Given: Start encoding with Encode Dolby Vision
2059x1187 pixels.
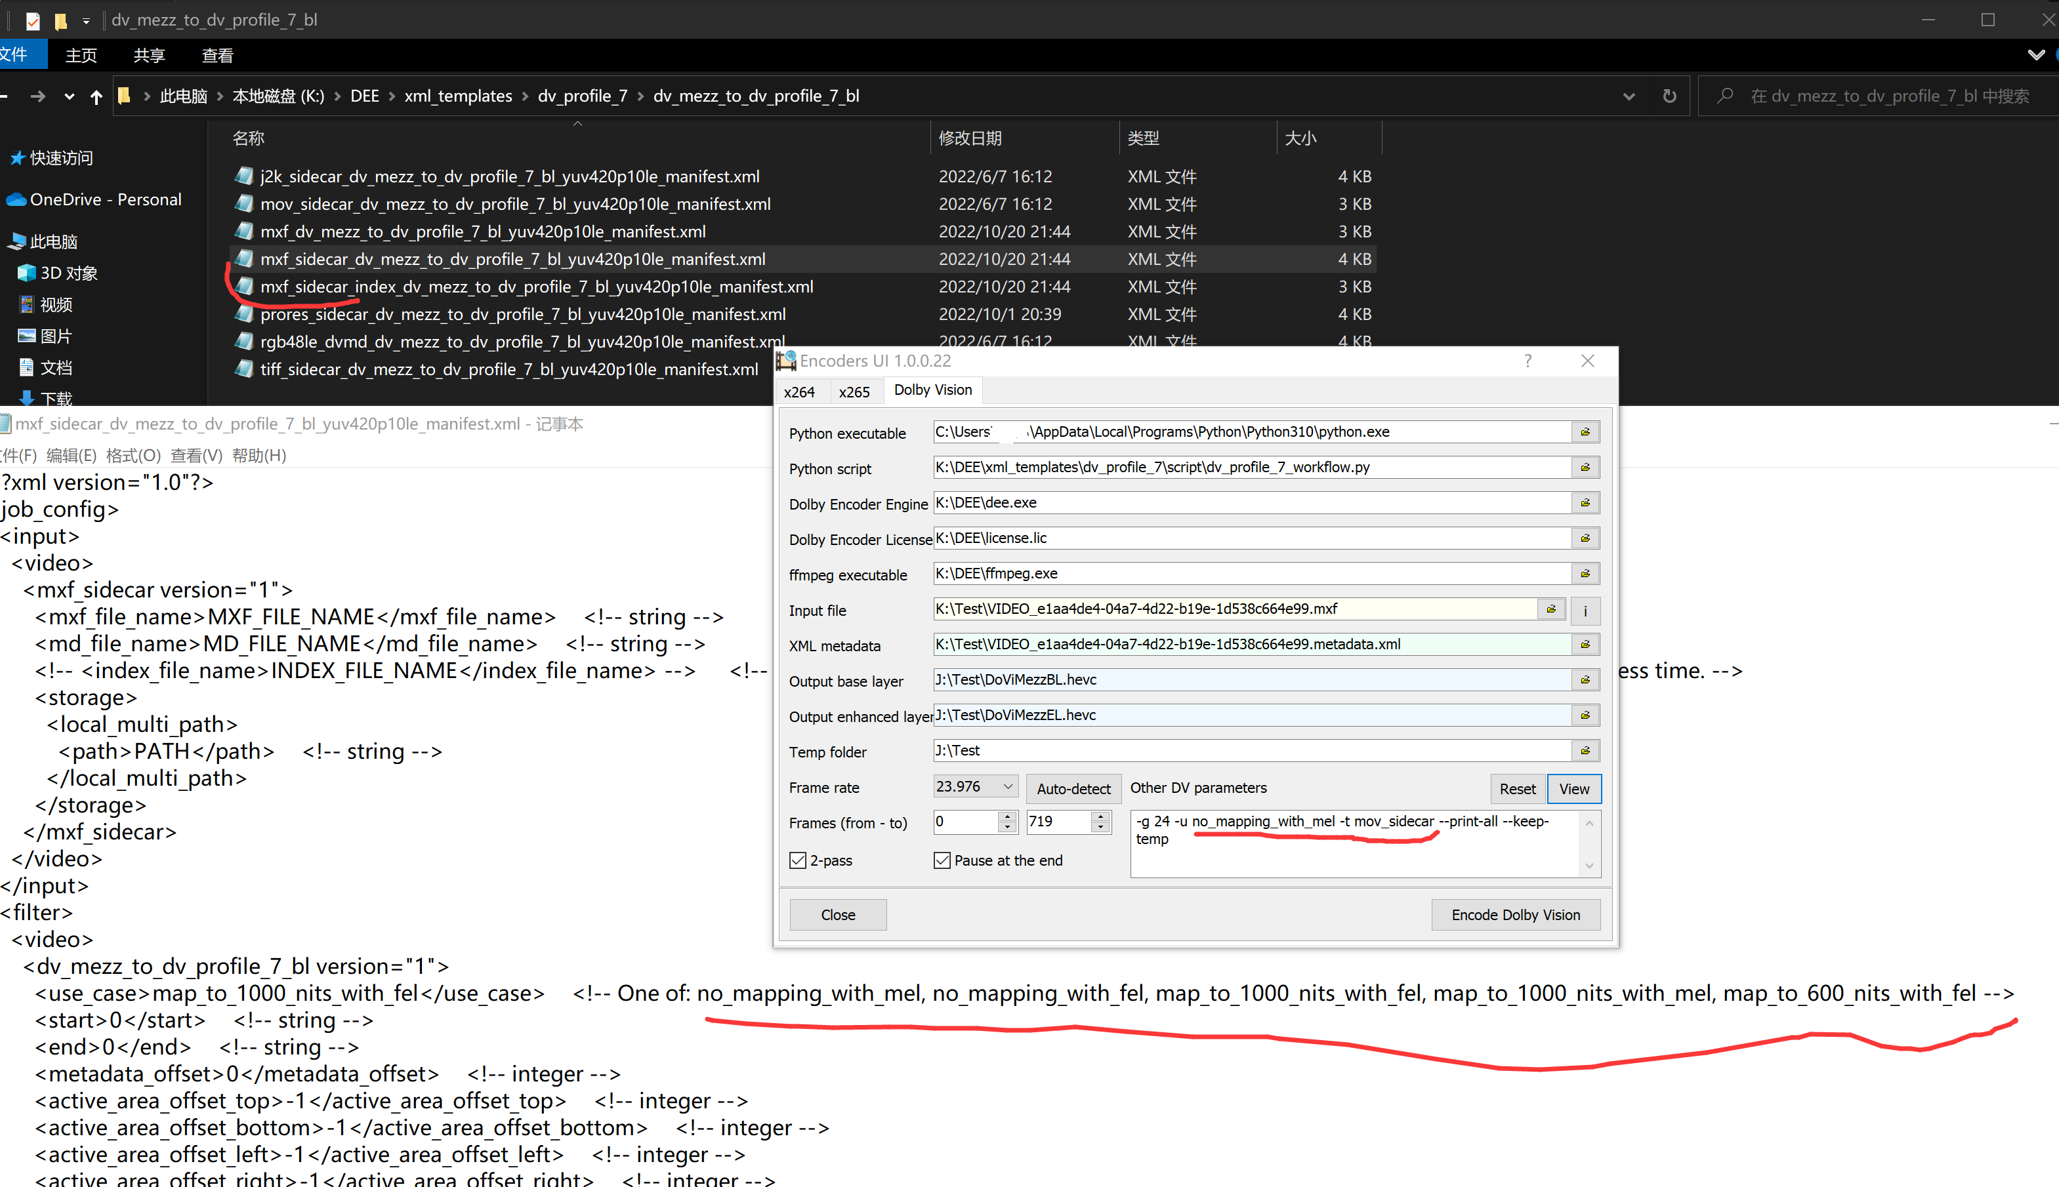Looking at the screenshot, I should (x=1515, y=914).
